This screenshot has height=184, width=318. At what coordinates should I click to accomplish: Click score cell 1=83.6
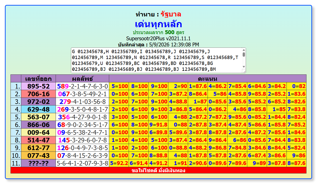(x=296, y=94)
